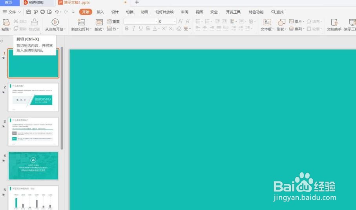Viewport: 356px width, 210px height.
Task: Click the Decrease Font Size icon
Action: point(188,21)
